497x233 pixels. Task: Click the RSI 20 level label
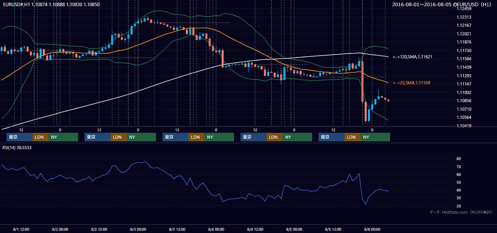[x=458, y=206]
